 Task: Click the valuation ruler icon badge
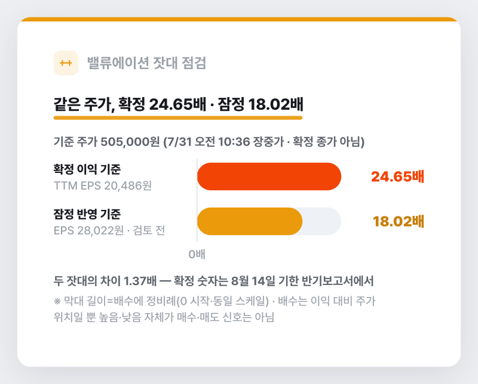[66, 63]
